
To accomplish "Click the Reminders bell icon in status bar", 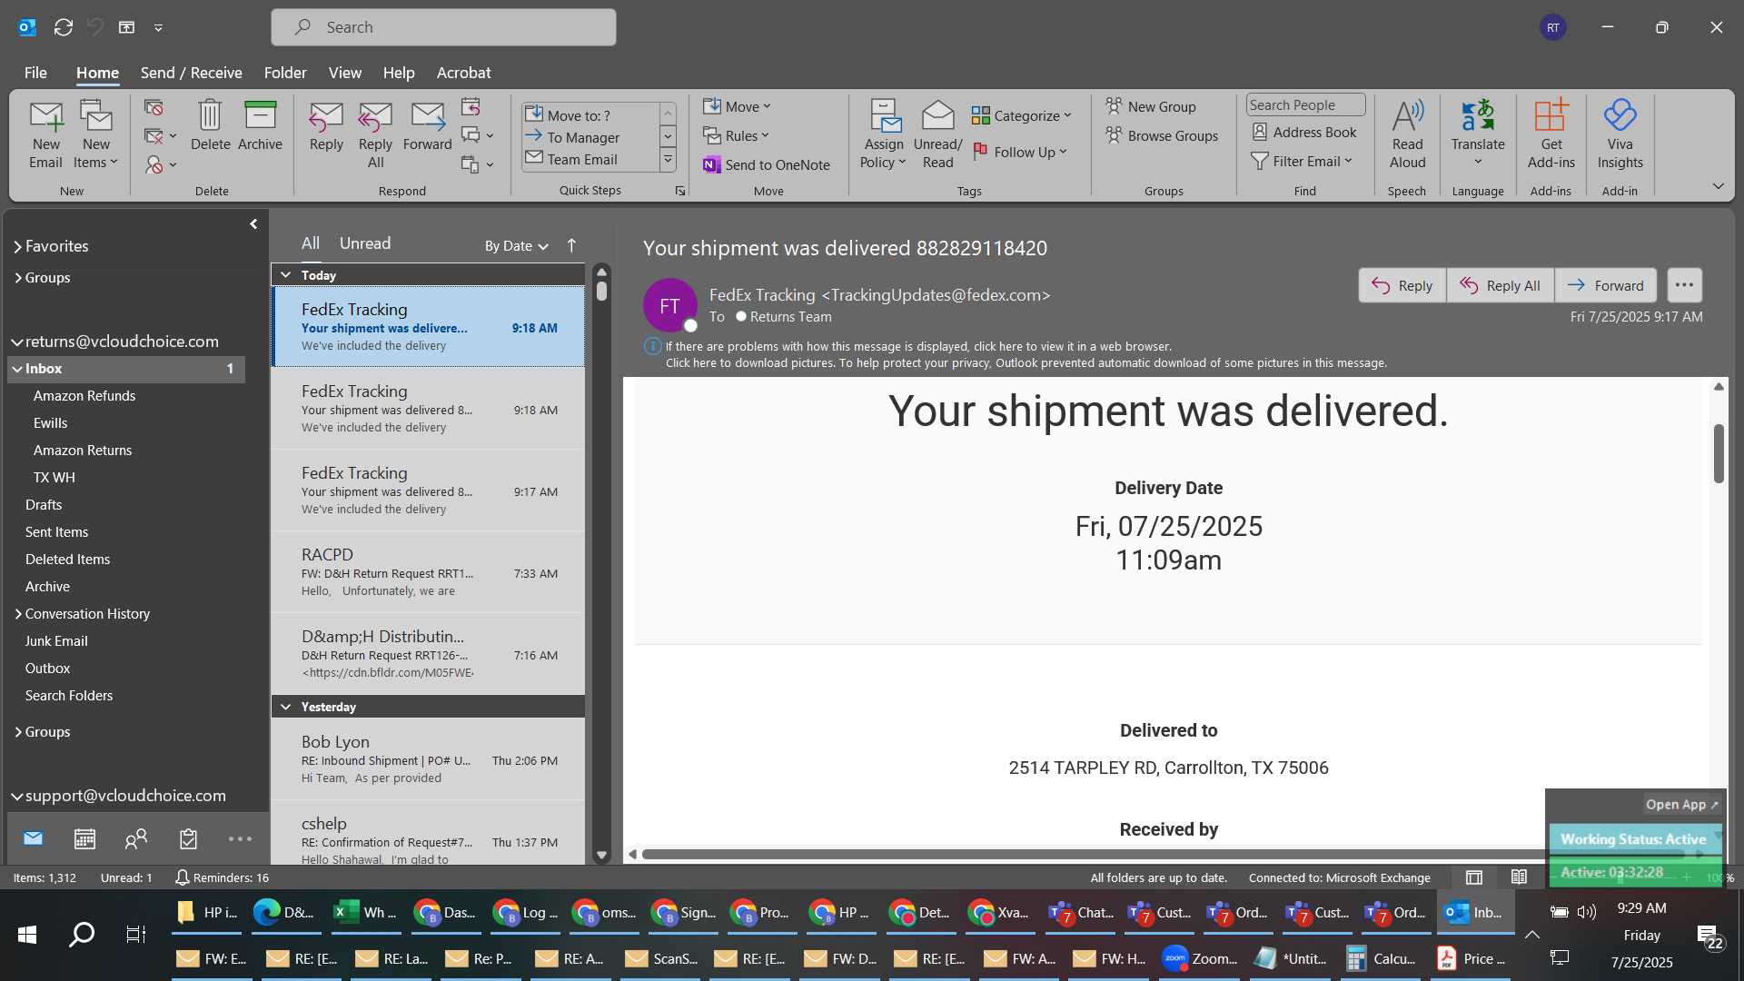I will tap(182, 877).
